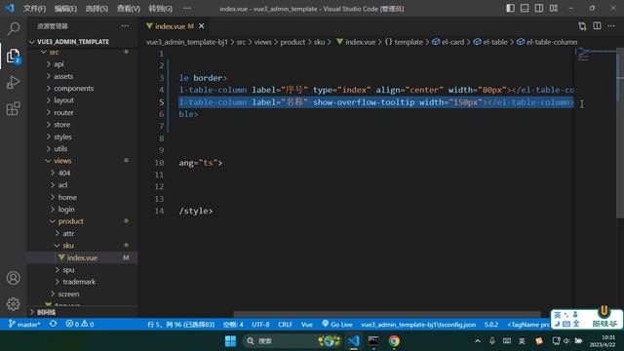Open the Accounts menu icon
624x351 pixels.
[x=13, y=278]
